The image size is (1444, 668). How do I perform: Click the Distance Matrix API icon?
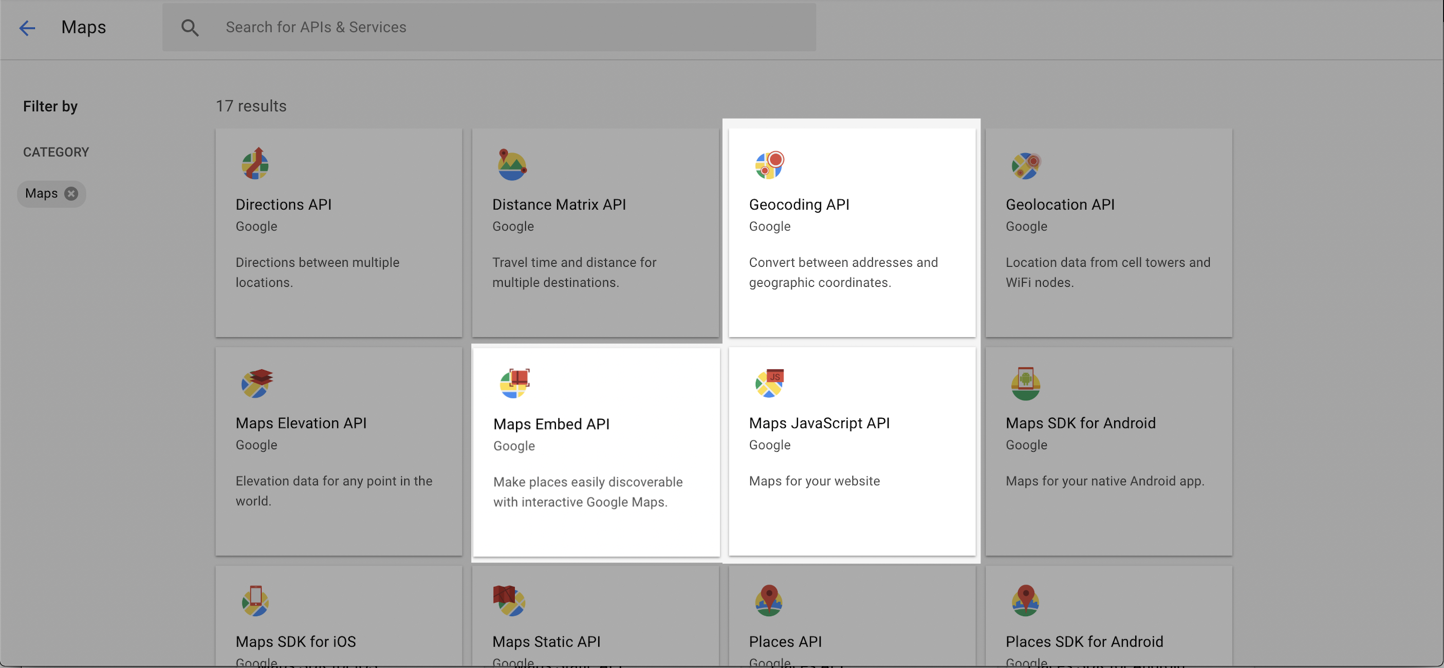[512, 164]
